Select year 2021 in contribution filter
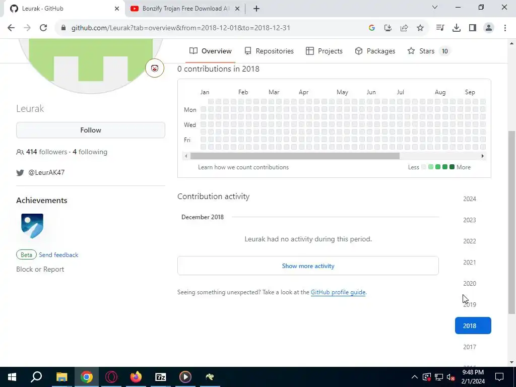This screenshot has width=516, height=387. pos(470,262)
